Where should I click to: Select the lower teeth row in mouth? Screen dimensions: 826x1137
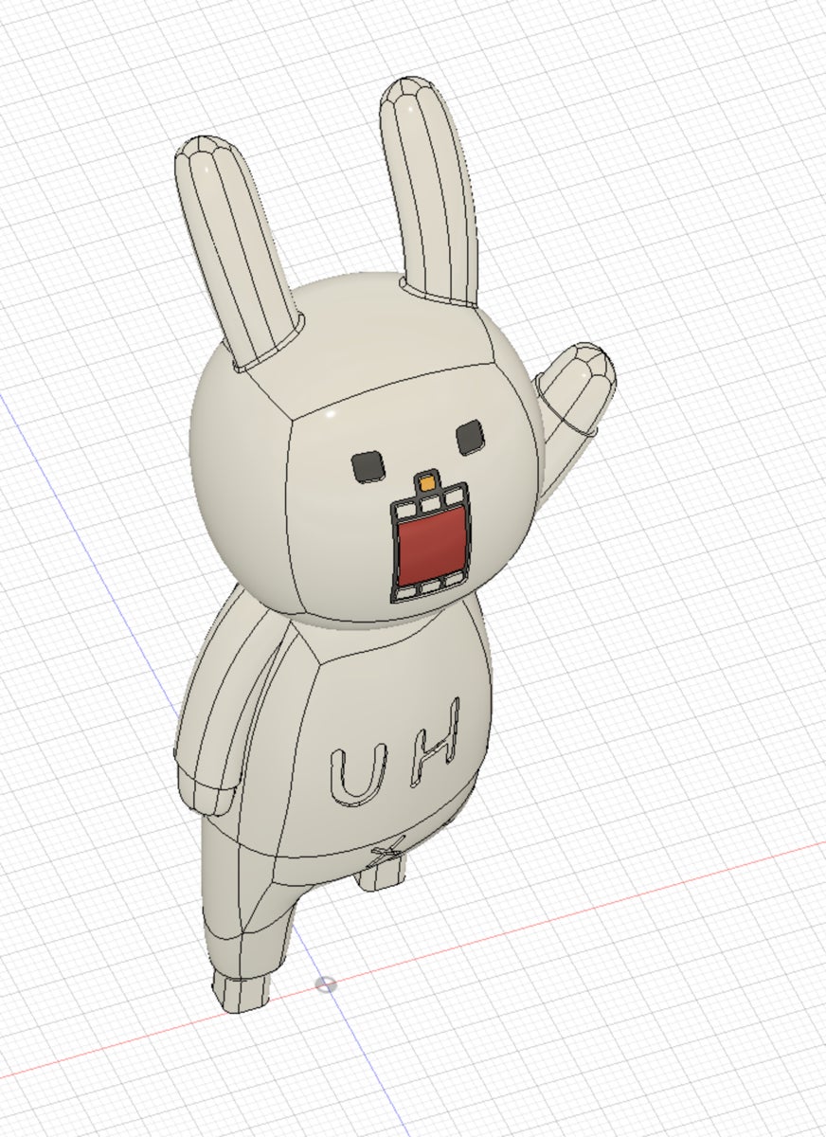[x=429, y=588]
